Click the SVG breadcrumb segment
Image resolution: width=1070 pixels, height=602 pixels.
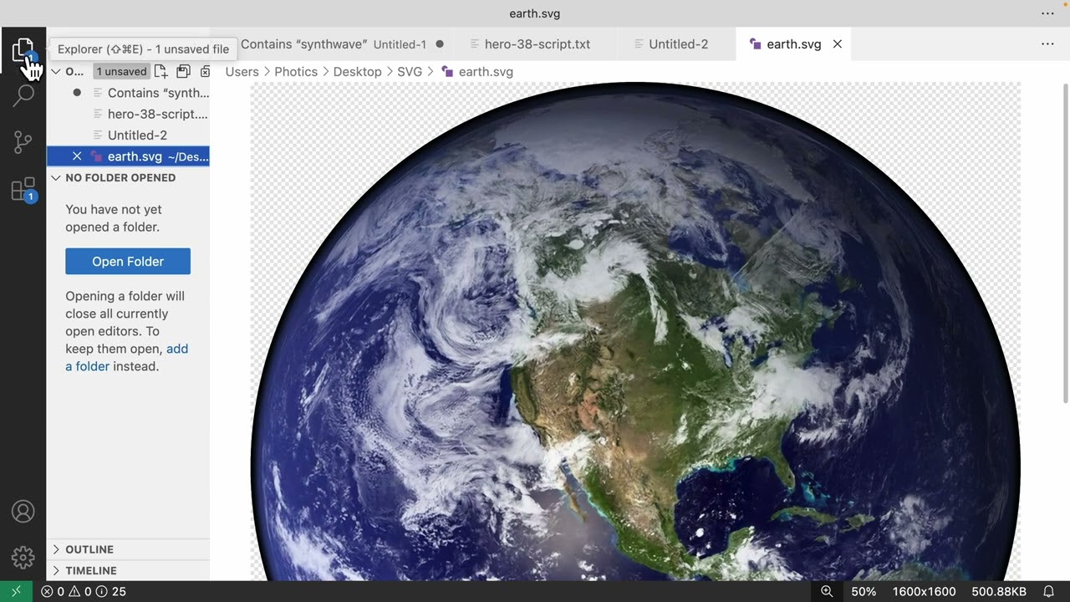[410, 72]
